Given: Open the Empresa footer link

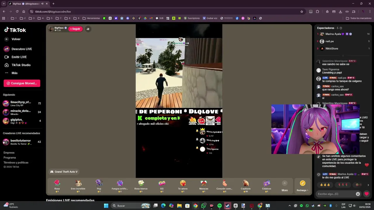Looking at the screenshot, I should pos(9,153).
